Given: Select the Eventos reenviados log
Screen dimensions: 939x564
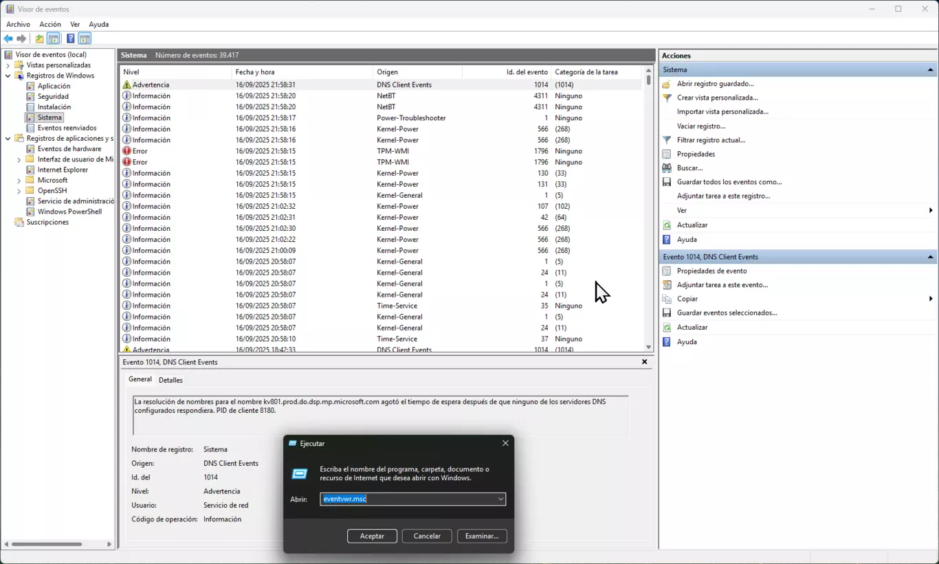Looking at the screenshot, I should [67, 128].
